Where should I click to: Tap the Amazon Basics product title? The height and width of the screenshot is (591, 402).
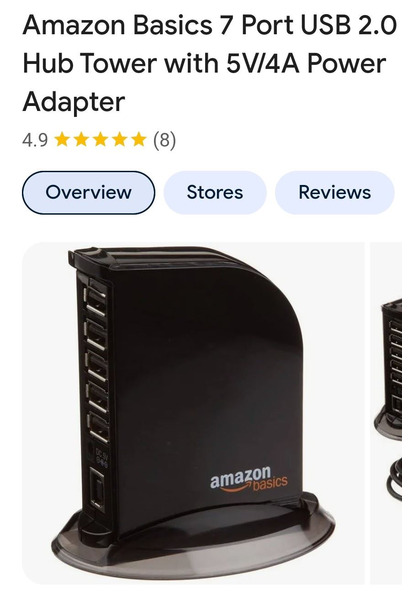click(x=209, y=63)
